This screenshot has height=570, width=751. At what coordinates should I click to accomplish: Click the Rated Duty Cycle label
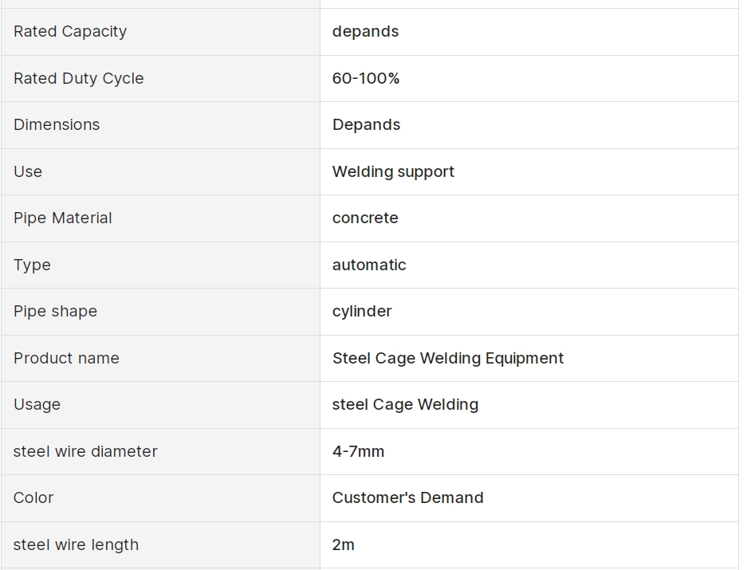tap(79, 78)
